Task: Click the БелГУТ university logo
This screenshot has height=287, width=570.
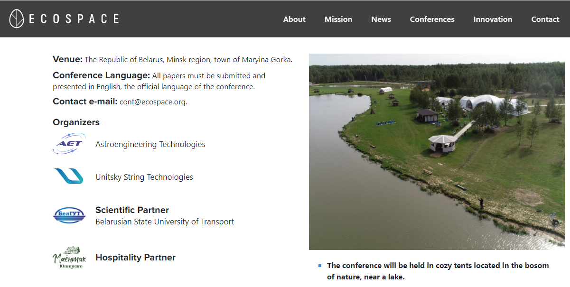Action: (69, 215)
